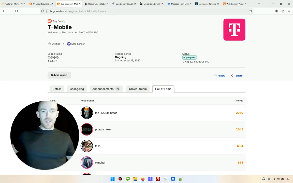Screen dimensions: 293x183
Task: Open the extensions puzzle icon
Action: [x=283, y=11]
